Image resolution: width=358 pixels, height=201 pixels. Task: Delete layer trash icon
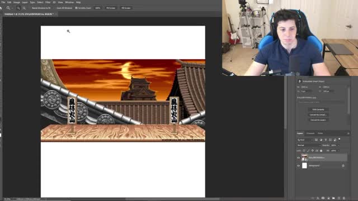(x=344, y=198)
